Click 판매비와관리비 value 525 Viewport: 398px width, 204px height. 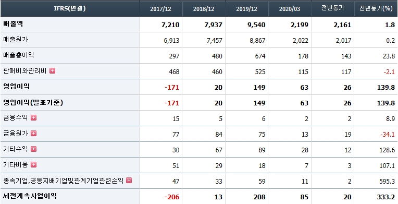(x=260, y=71)
